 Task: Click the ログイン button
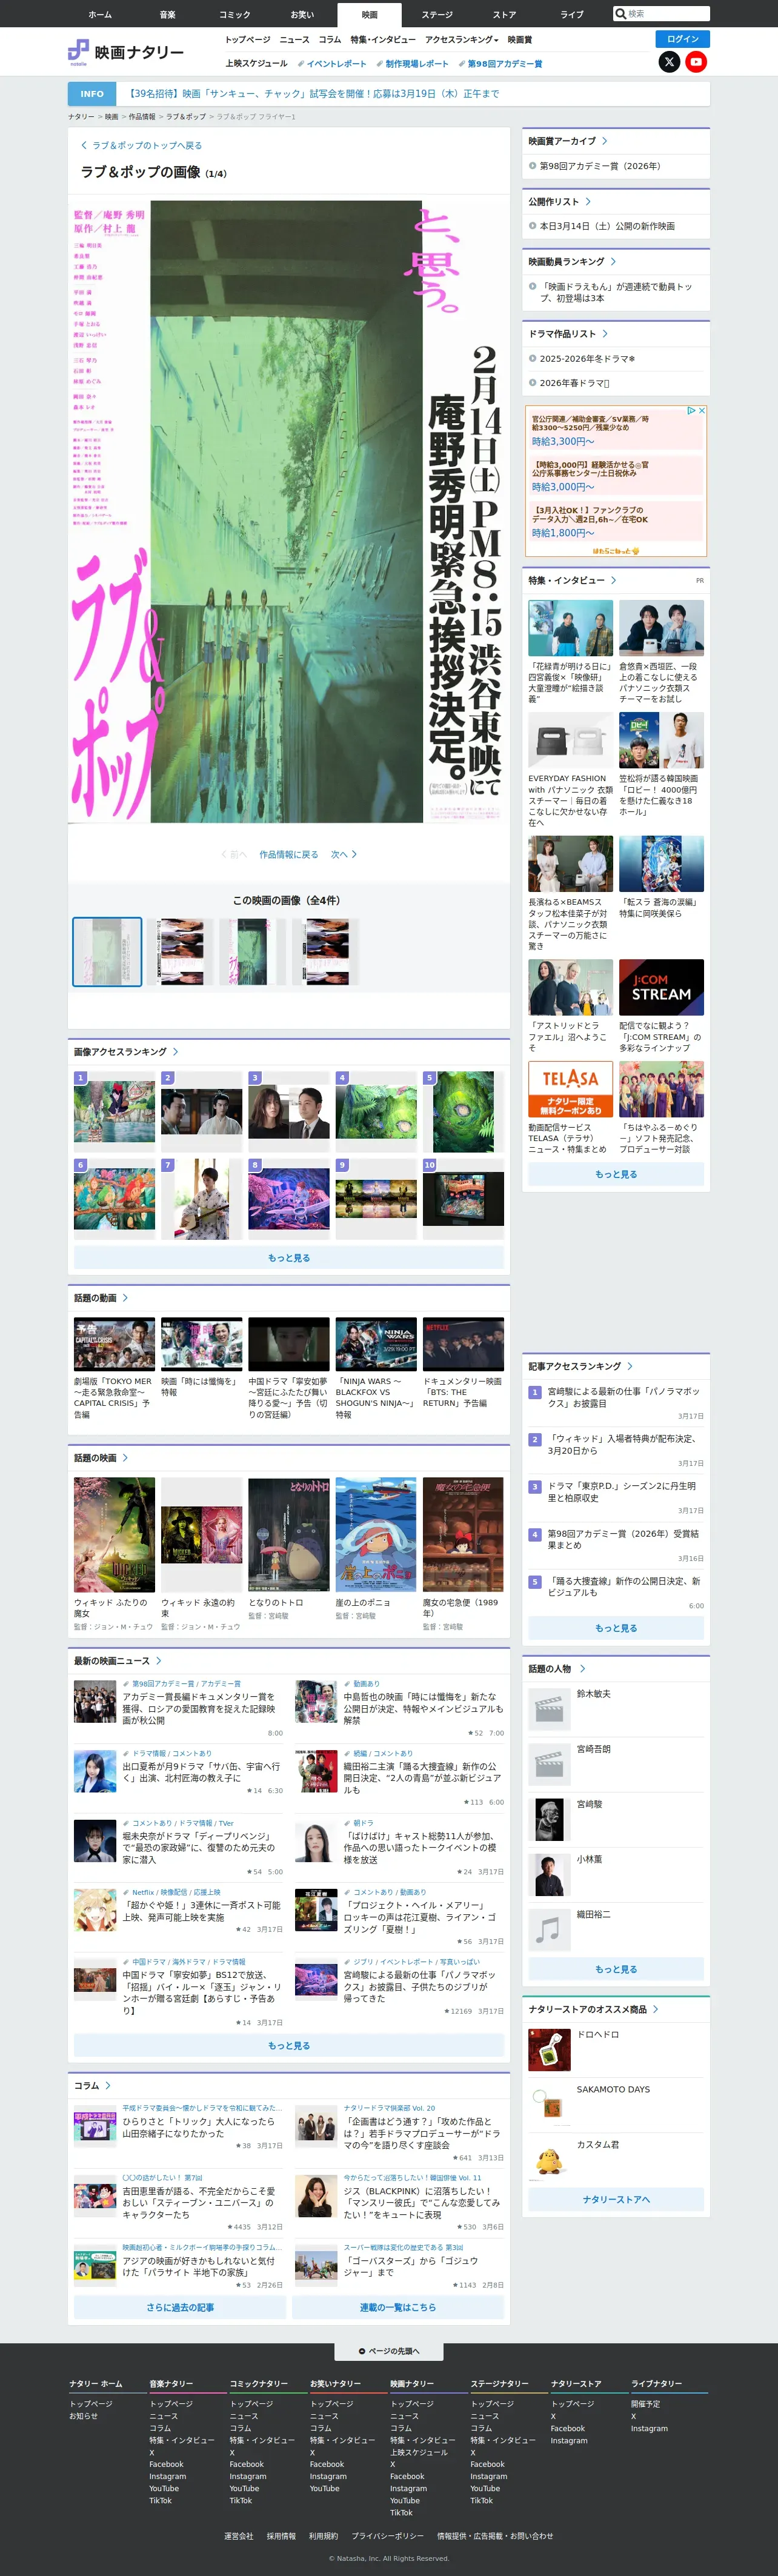pyautogui.click(x=682, y=39)
